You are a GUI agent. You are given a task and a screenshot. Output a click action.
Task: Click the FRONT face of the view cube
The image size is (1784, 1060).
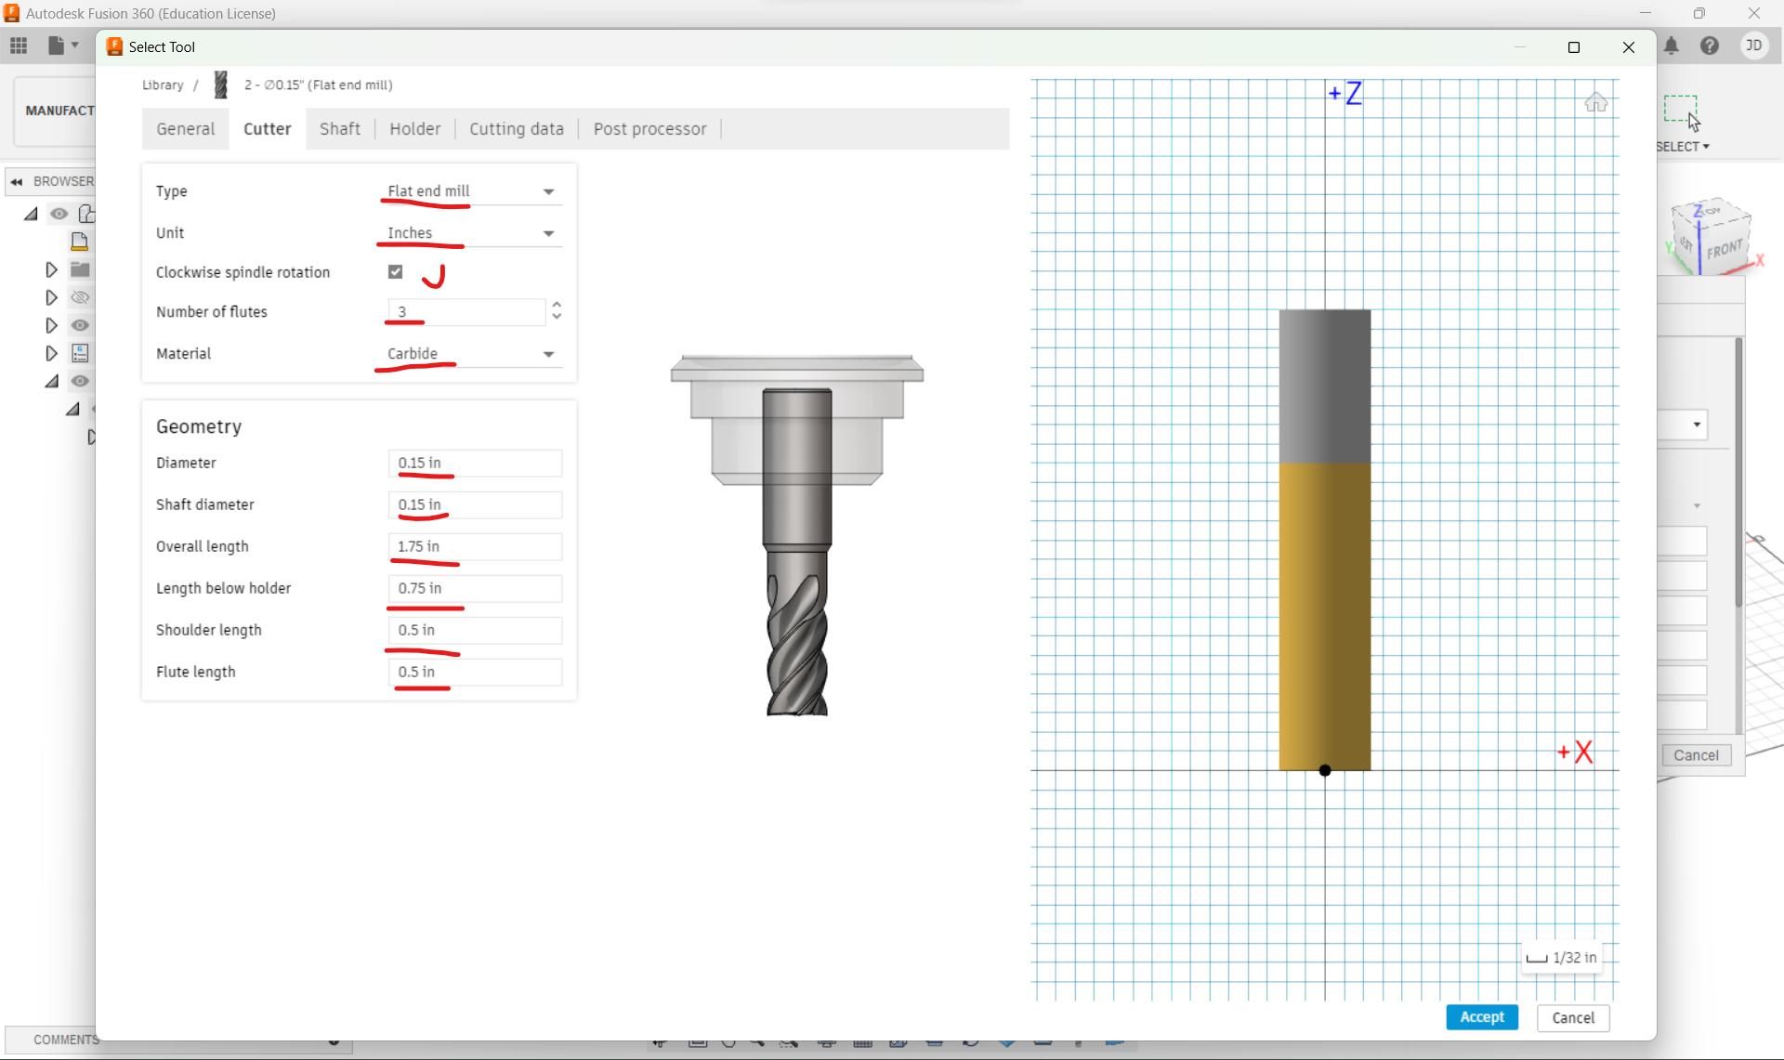click(1724, 249)
